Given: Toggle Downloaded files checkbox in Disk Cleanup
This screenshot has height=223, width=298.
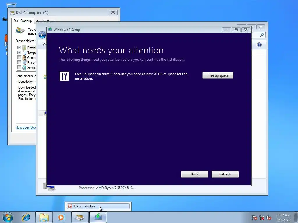Looking at the screenshot, I should (19, 47).
